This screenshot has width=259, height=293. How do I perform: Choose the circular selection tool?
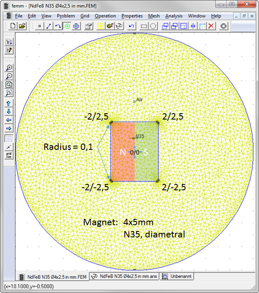(x=153, y=26)
